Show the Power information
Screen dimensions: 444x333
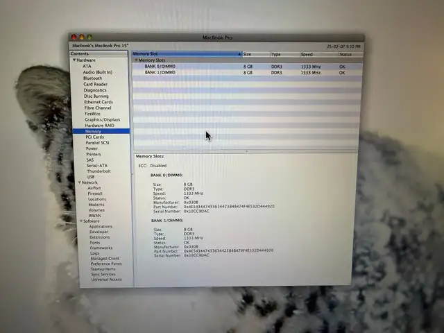(92, 148)
